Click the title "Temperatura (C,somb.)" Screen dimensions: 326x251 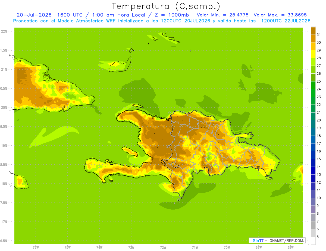pyautogui.click(x=166, y=6)
